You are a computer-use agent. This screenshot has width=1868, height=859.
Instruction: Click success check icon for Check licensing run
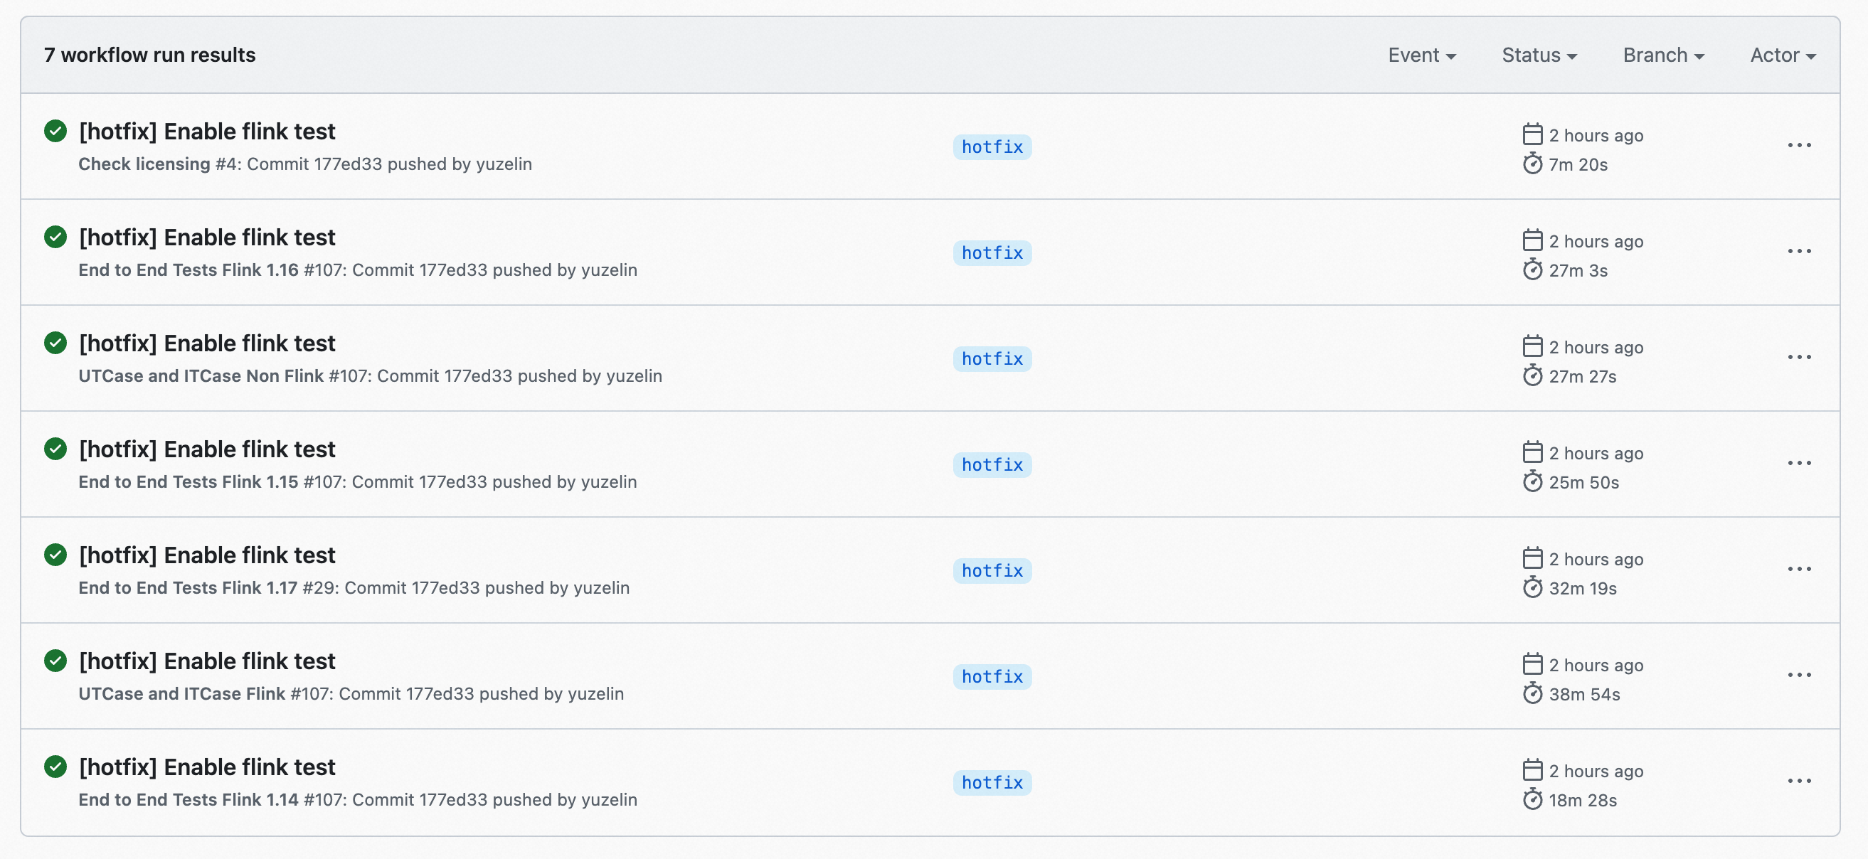pos(55,132)
